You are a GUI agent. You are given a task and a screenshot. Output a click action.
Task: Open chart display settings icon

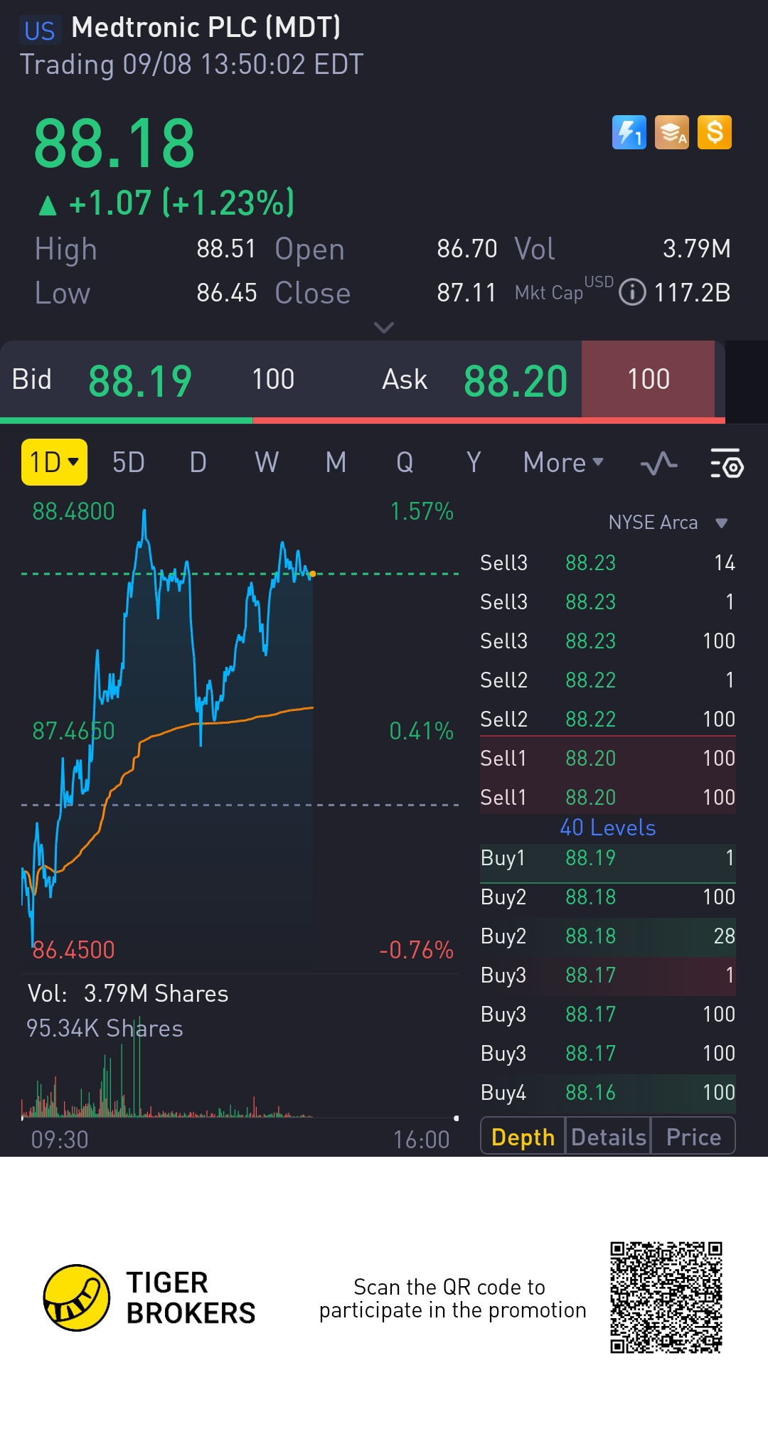pyautogui.click(x=727, y=464)
